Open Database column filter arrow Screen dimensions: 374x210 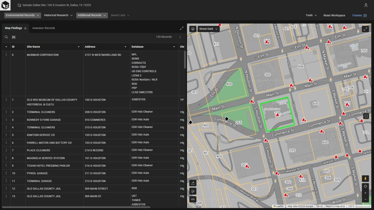coord(174,47)
